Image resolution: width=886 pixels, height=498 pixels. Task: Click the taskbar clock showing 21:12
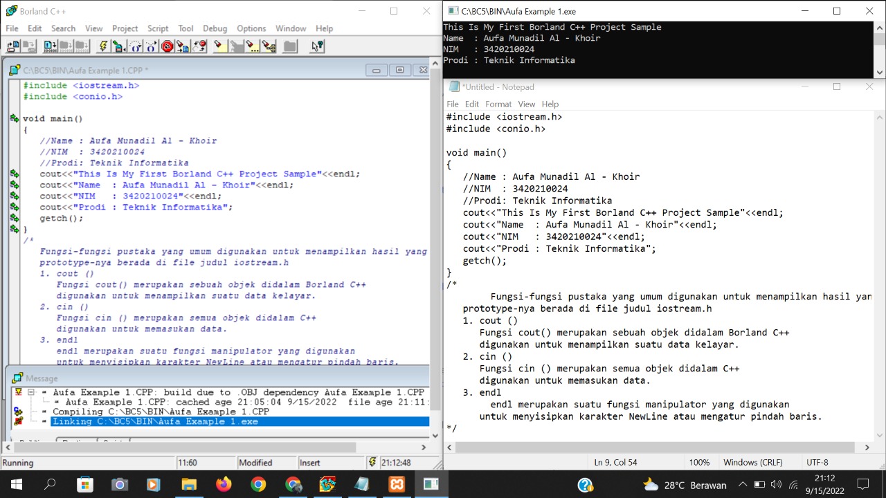824,485
